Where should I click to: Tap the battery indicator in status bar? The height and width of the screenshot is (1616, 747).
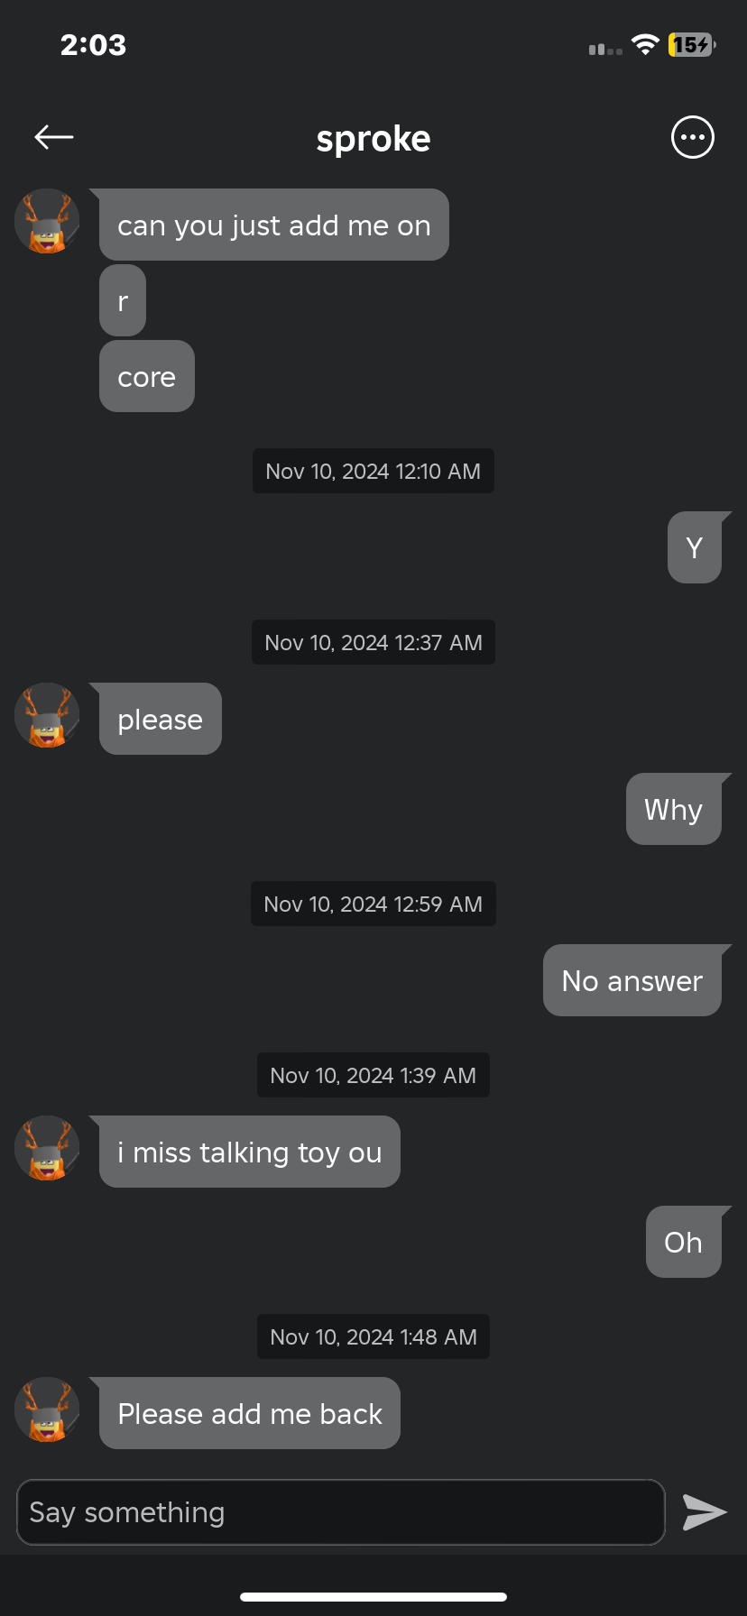pos(692,44)
